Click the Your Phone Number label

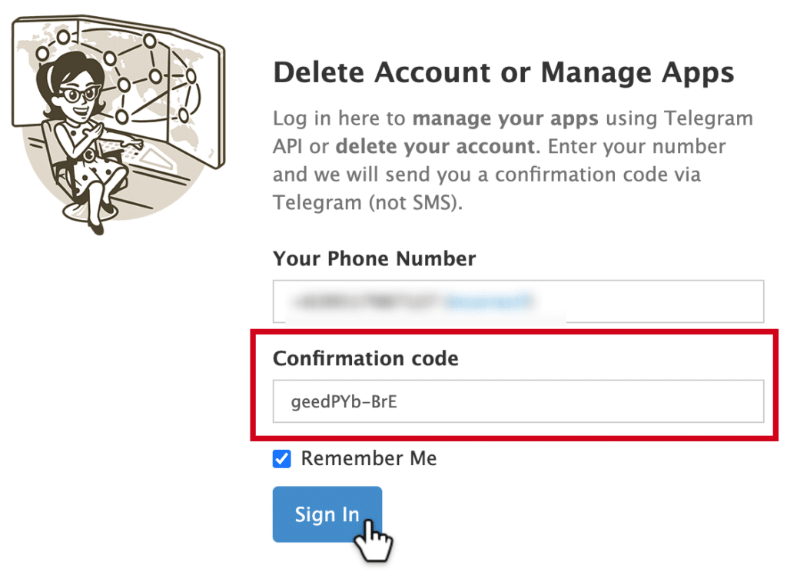point(374,258)
